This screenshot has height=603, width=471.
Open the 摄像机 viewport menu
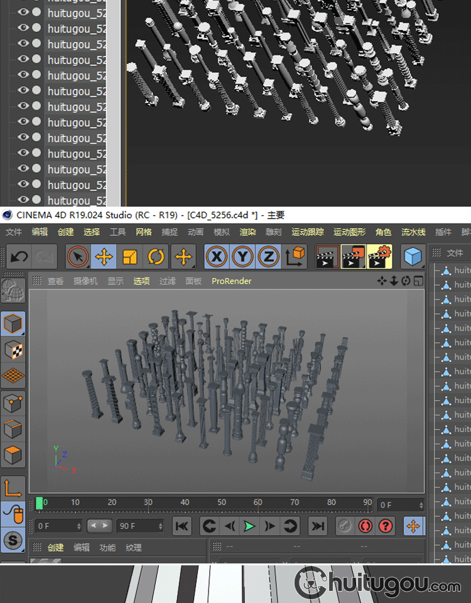click(85, 281)
